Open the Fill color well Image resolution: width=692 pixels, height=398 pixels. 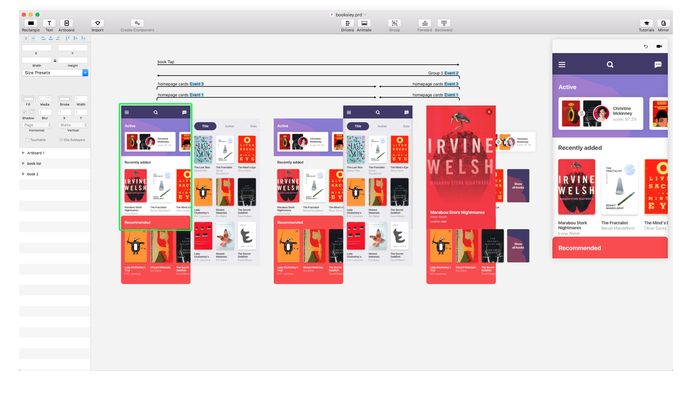[x=29, y=99]
